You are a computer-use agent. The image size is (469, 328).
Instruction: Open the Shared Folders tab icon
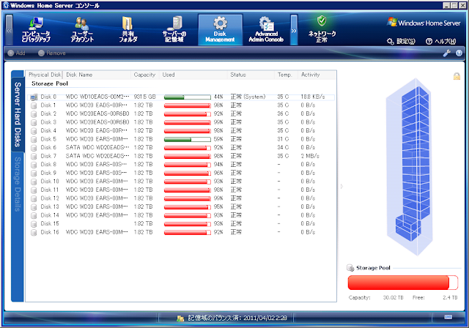coord(128,30)
